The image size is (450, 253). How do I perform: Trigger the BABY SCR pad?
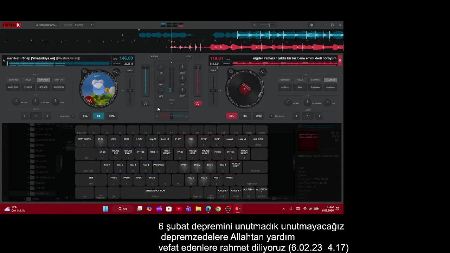[13, 87]
